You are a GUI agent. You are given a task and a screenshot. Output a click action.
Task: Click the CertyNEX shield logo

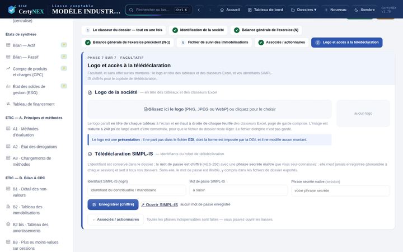point(12,10)
